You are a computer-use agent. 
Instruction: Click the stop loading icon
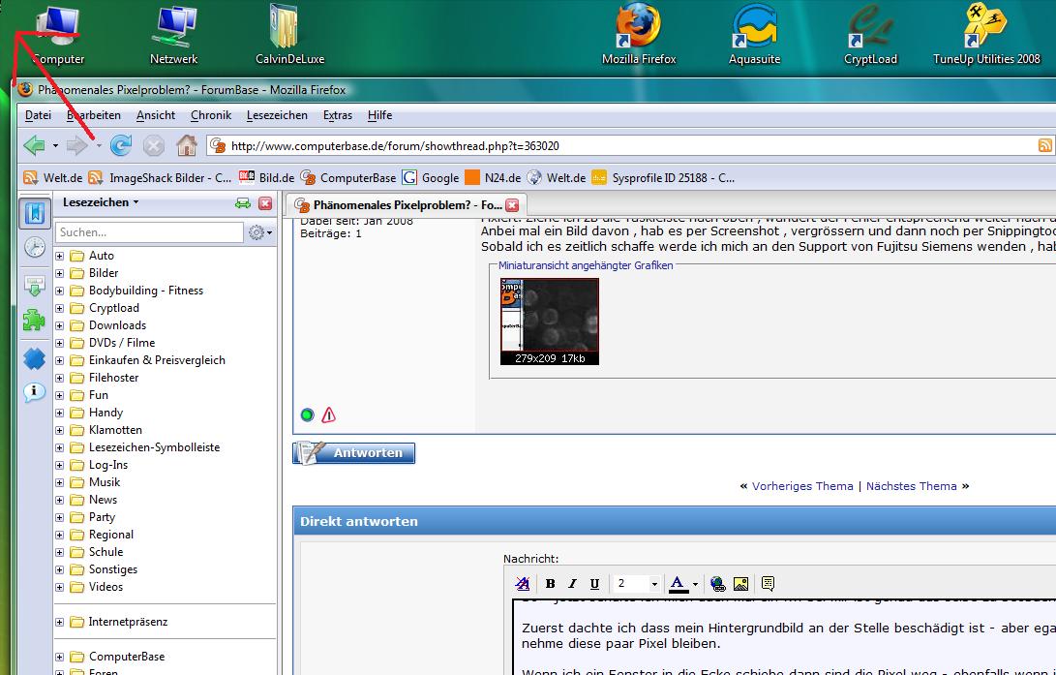(x=154, y=145)
